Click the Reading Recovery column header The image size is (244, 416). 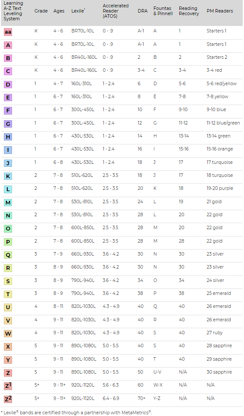[189, 11]
